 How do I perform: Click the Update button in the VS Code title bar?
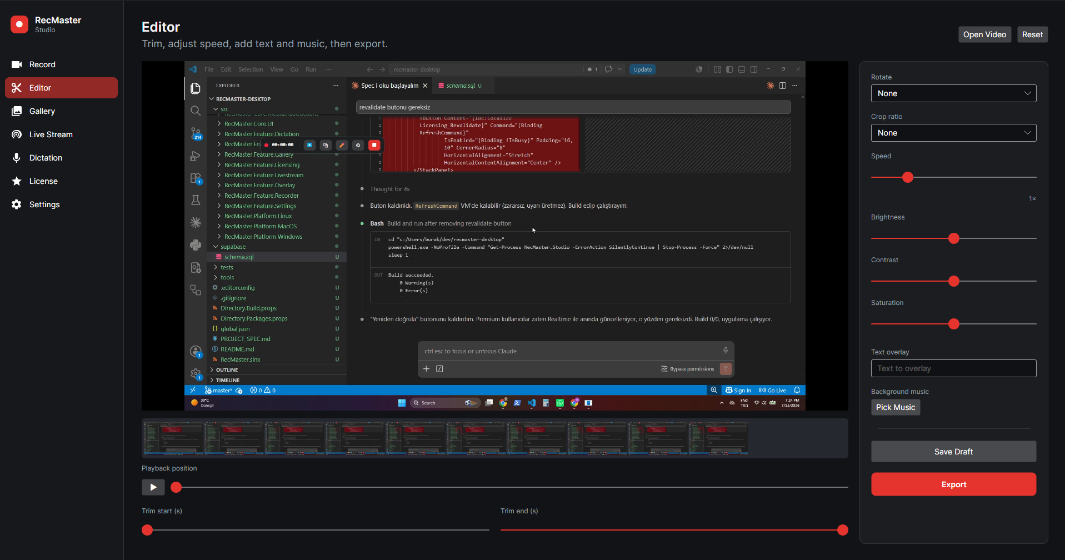643,69
